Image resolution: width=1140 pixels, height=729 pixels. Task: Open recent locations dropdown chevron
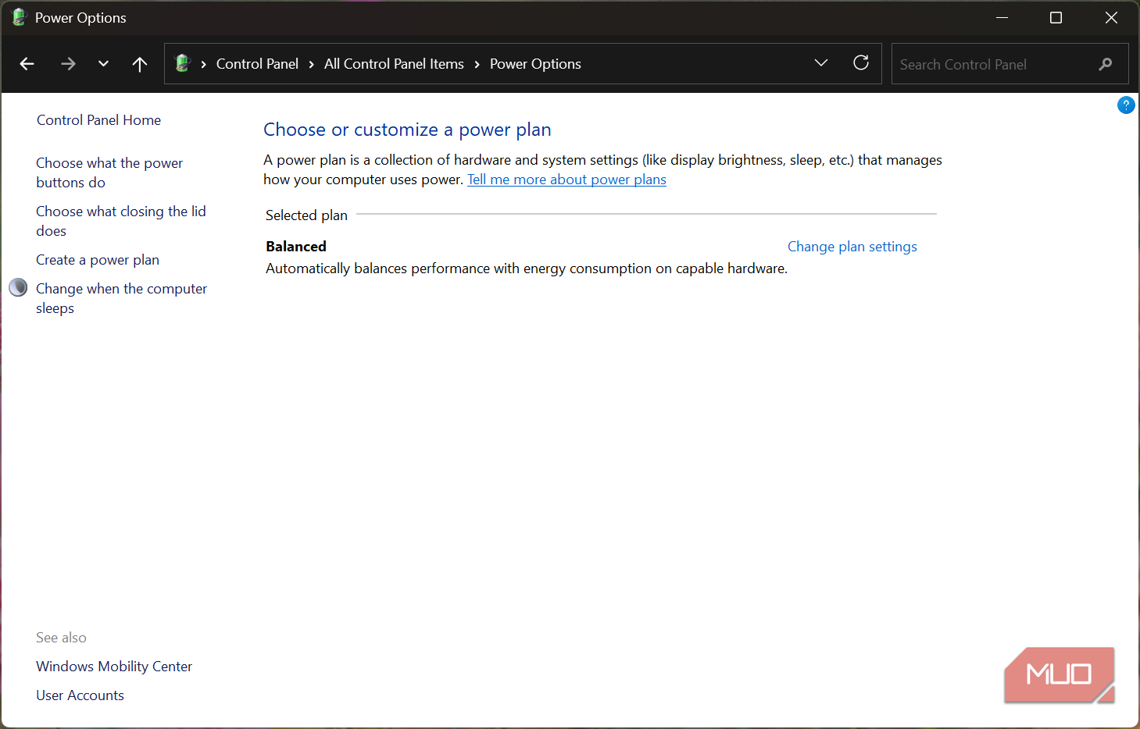click(x=103, y=64)
